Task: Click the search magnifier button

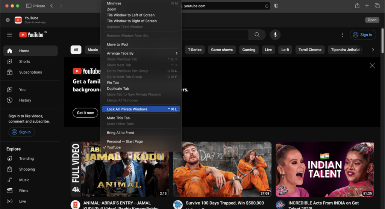Action: click(257, 35)
